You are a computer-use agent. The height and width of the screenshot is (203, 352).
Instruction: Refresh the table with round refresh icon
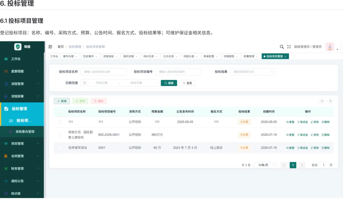[330, 101]
